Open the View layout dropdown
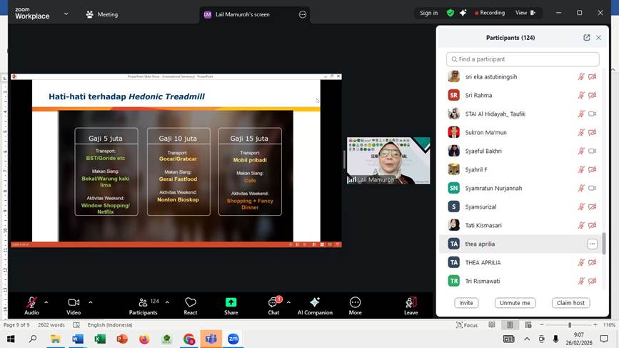 526,13
